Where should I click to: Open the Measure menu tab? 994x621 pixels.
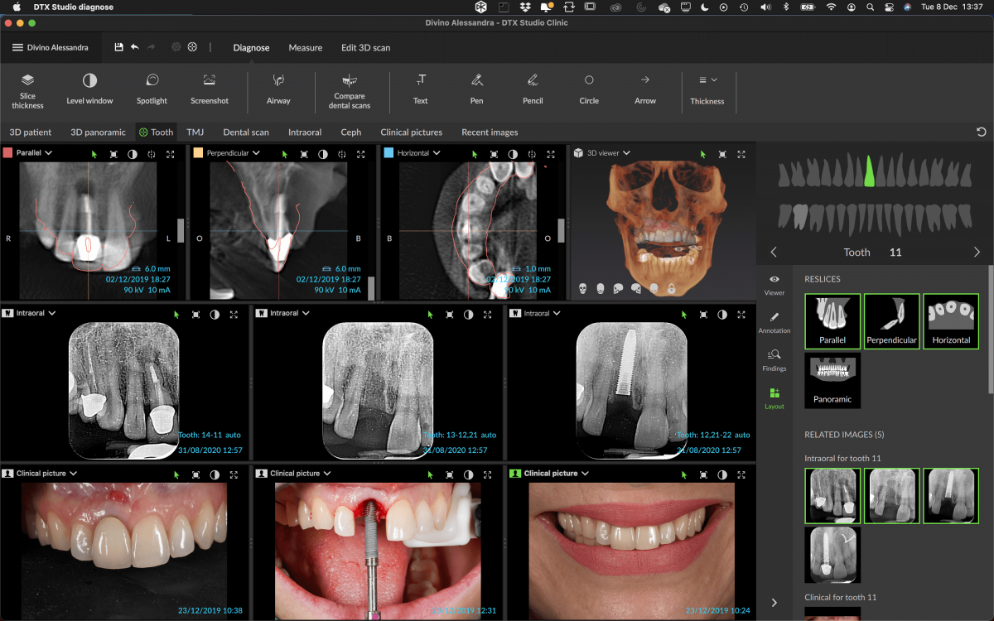pyautogui.click(x=305, y=48)
